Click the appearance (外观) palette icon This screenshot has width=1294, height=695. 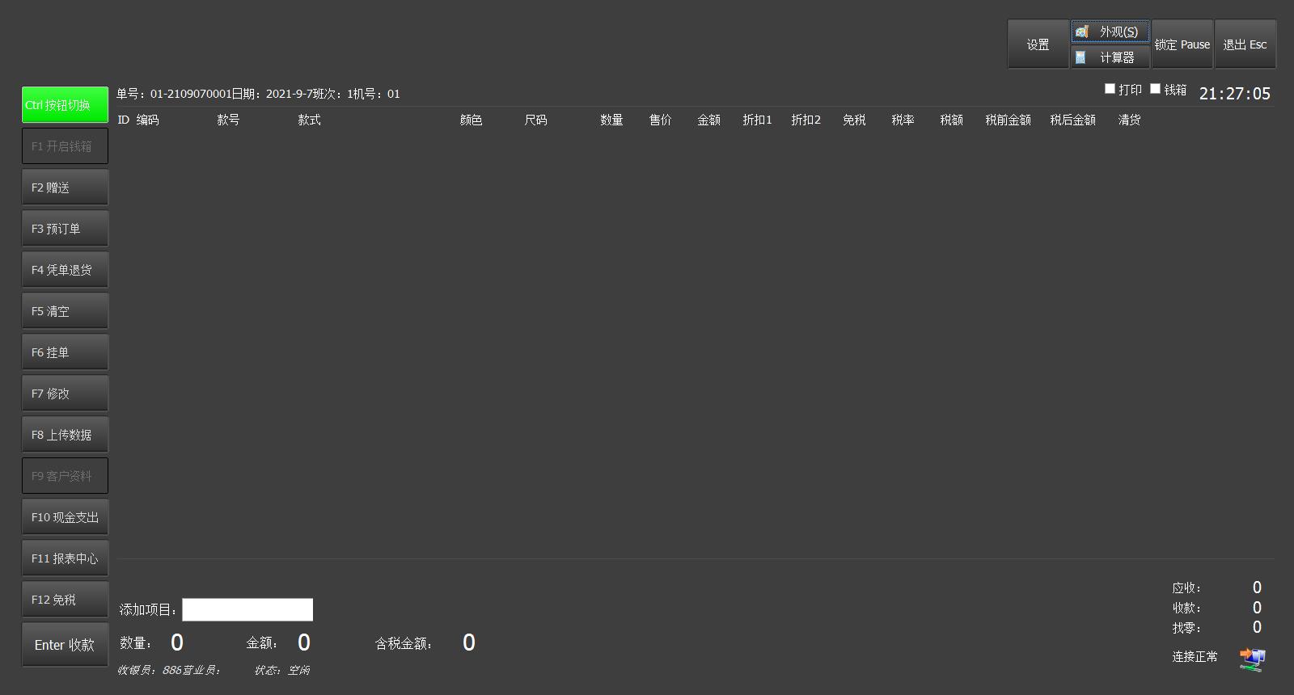pyautogui.click(x=1081, y=32)
